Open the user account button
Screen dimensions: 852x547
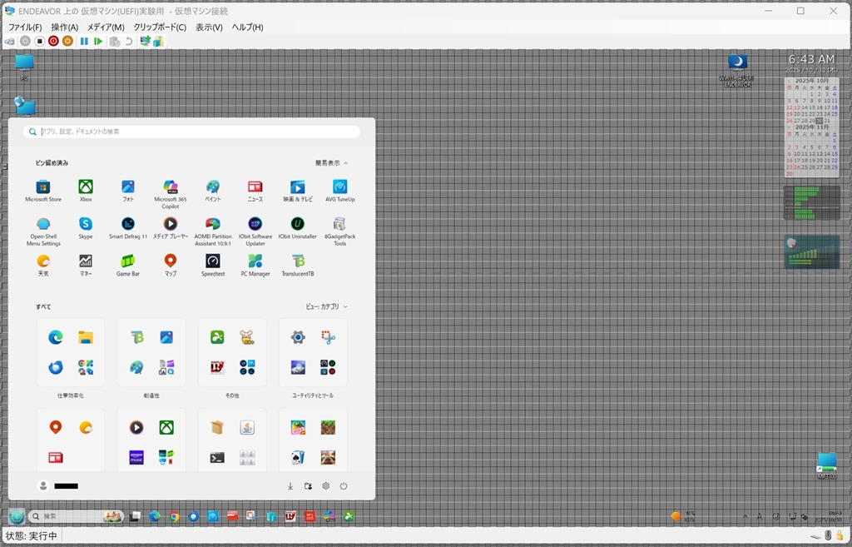[57, 486]
